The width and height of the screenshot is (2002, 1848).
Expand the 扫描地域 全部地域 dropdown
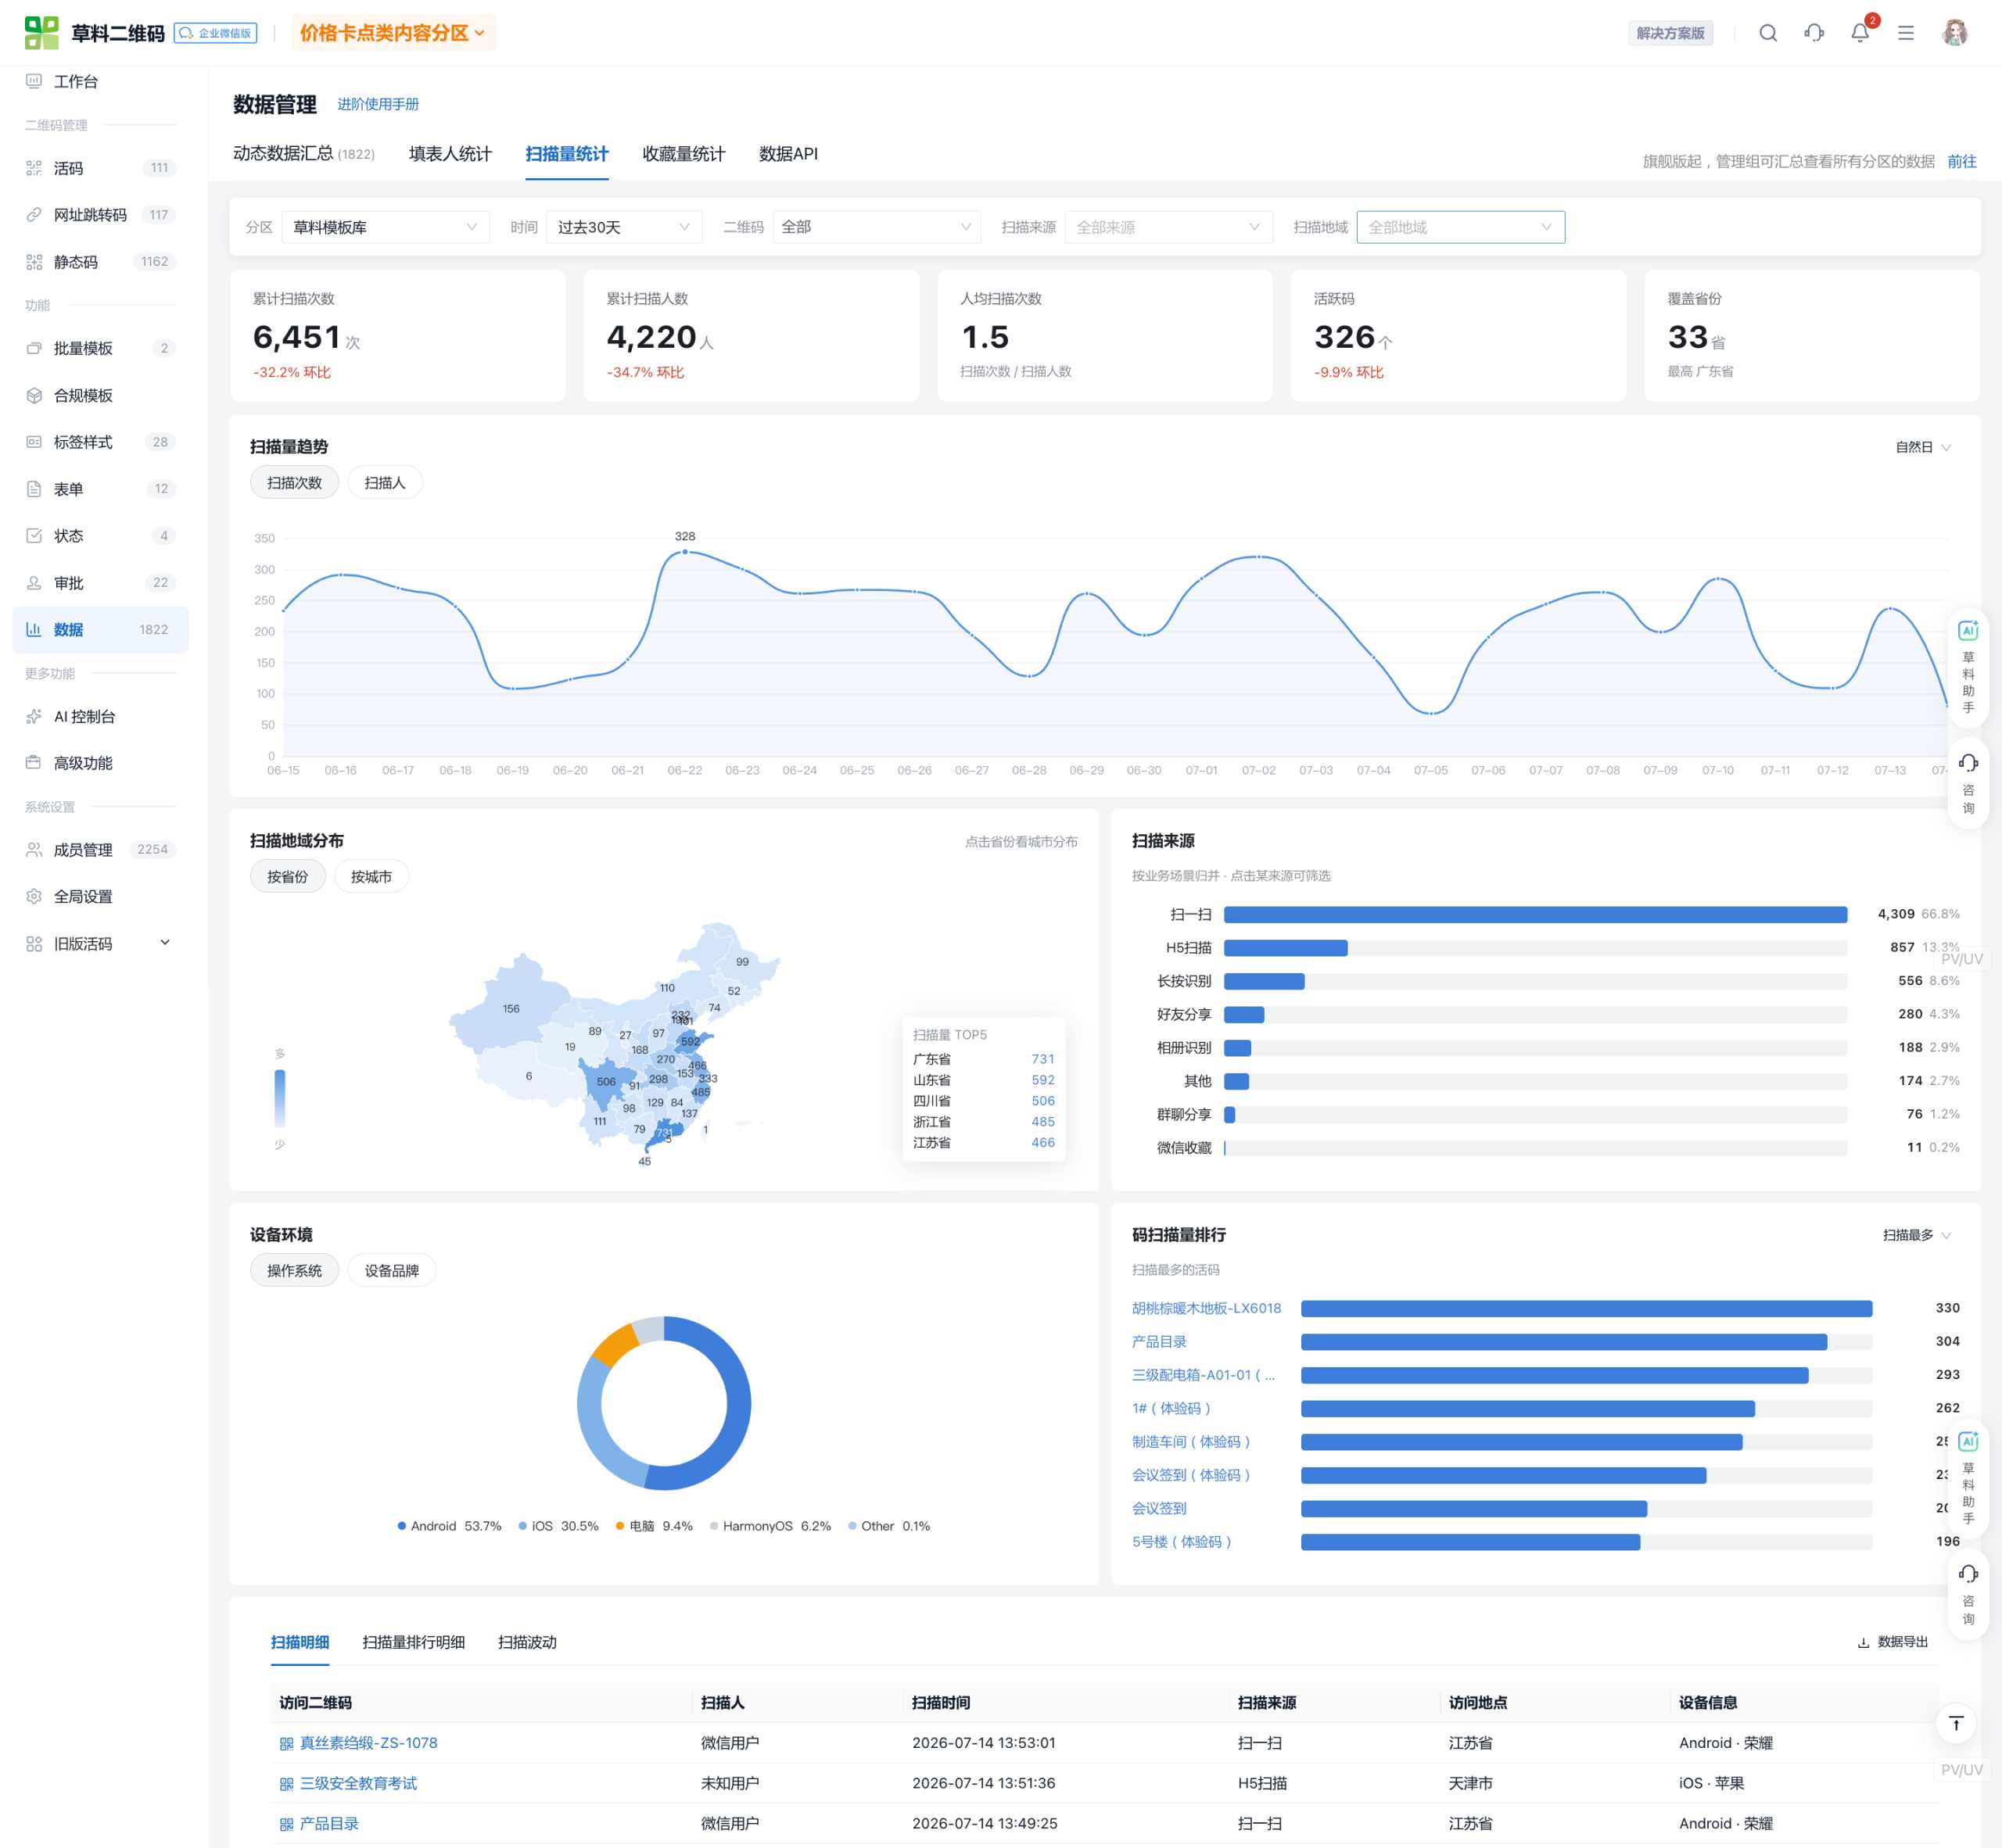point(1460,227)
